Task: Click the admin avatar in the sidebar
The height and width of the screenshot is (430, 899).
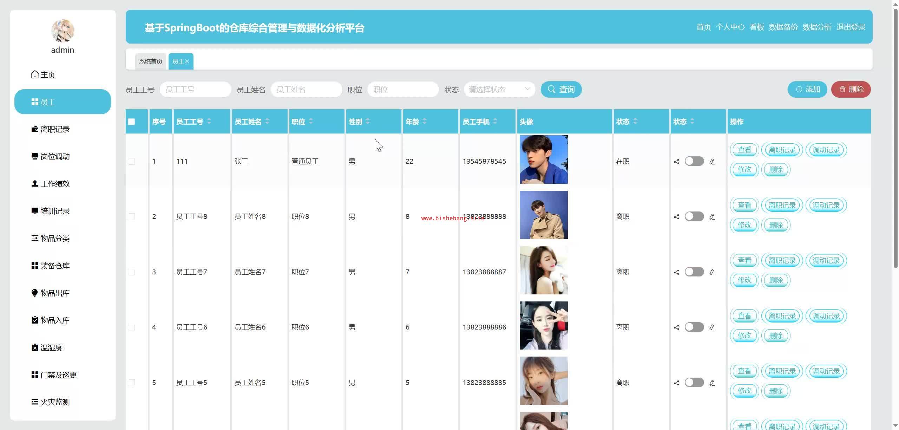Action: coord(63,31)
